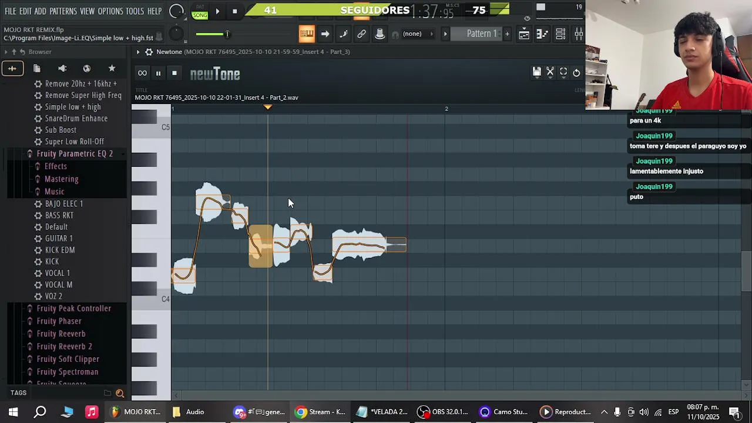This screenshot has width=752, height=423.
Task: Open Windows Start menu
Action: tap(13, 412)
